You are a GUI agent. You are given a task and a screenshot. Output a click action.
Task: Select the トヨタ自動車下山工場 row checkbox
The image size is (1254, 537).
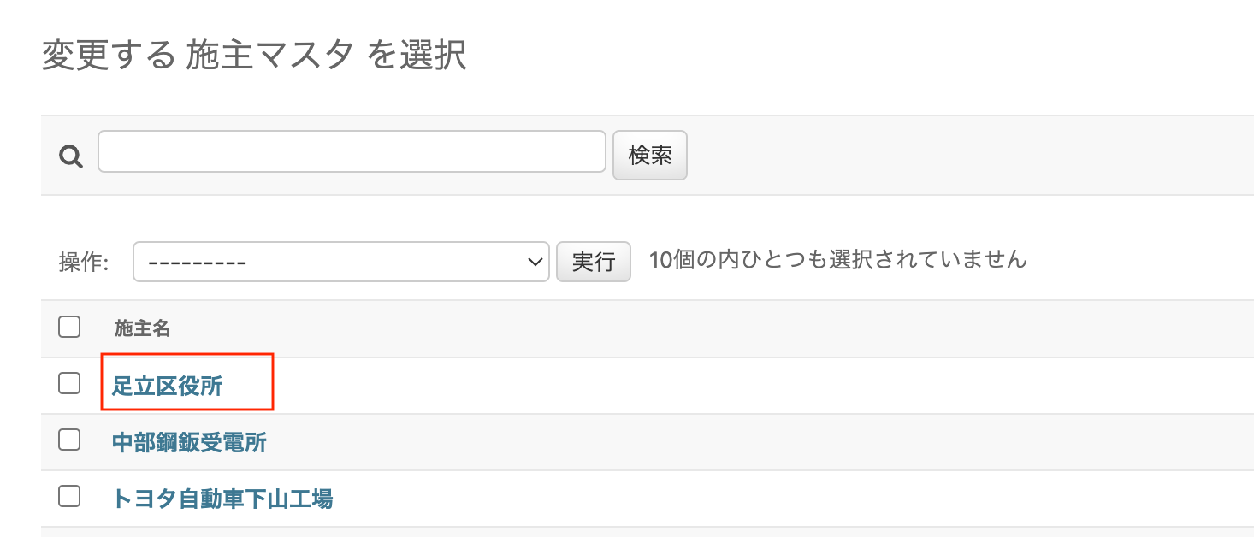(69, 496)
